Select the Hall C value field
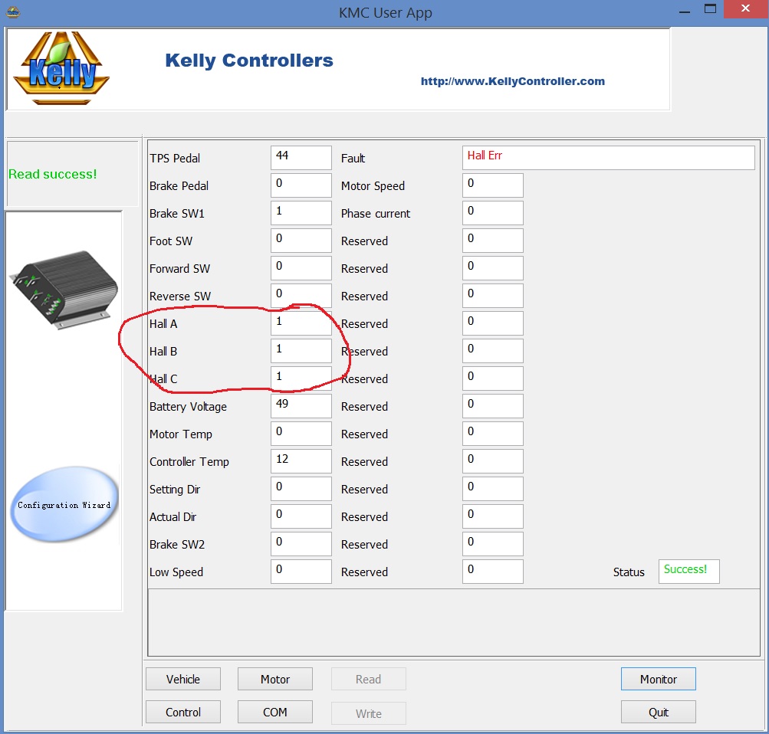Image resolution: width=769 pixels, height=734 pixels. pyautogui.click(x=301, y=378)
